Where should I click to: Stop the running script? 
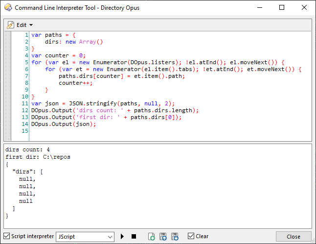tap(134, 237)
